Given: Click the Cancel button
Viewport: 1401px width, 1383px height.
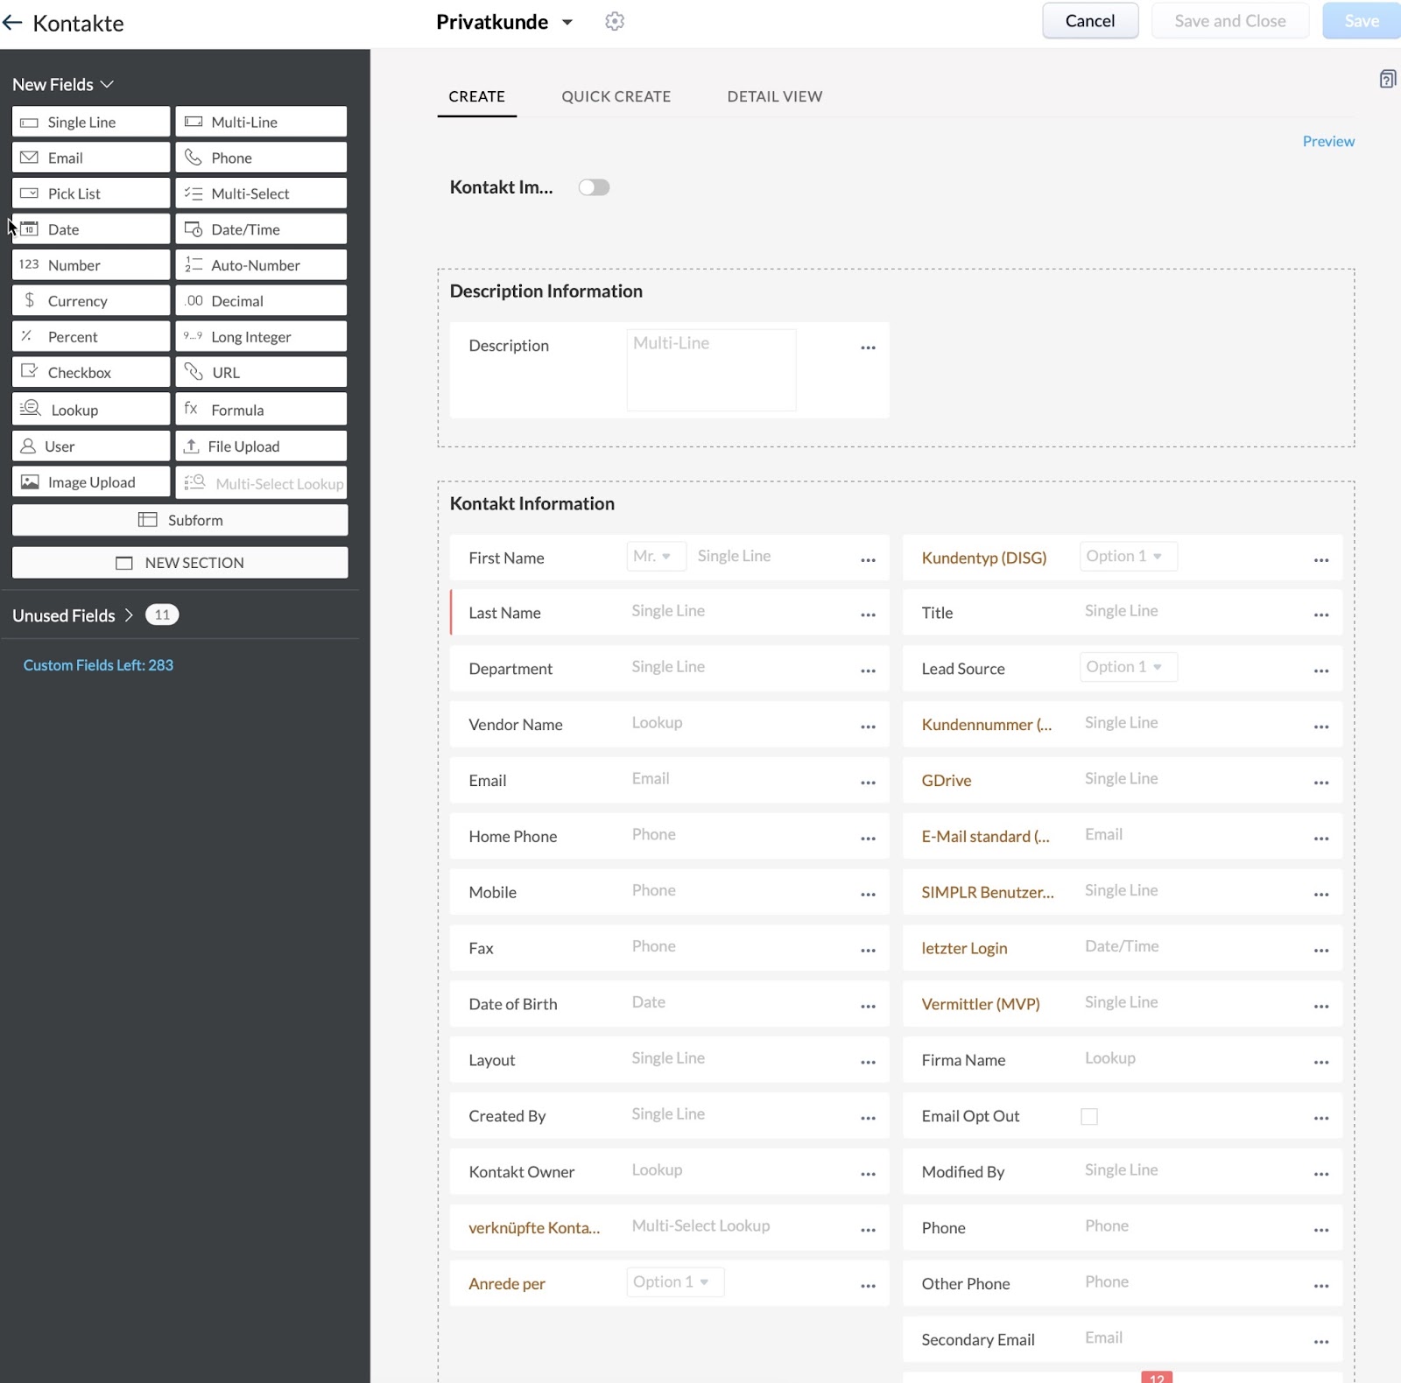Looking at the screenshot, I should (x=1090, y=21).
